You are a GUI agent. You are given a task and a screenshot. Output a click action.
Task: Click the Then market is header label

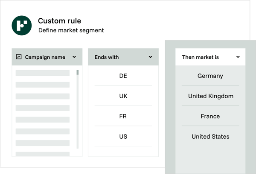tap(200, 57)
